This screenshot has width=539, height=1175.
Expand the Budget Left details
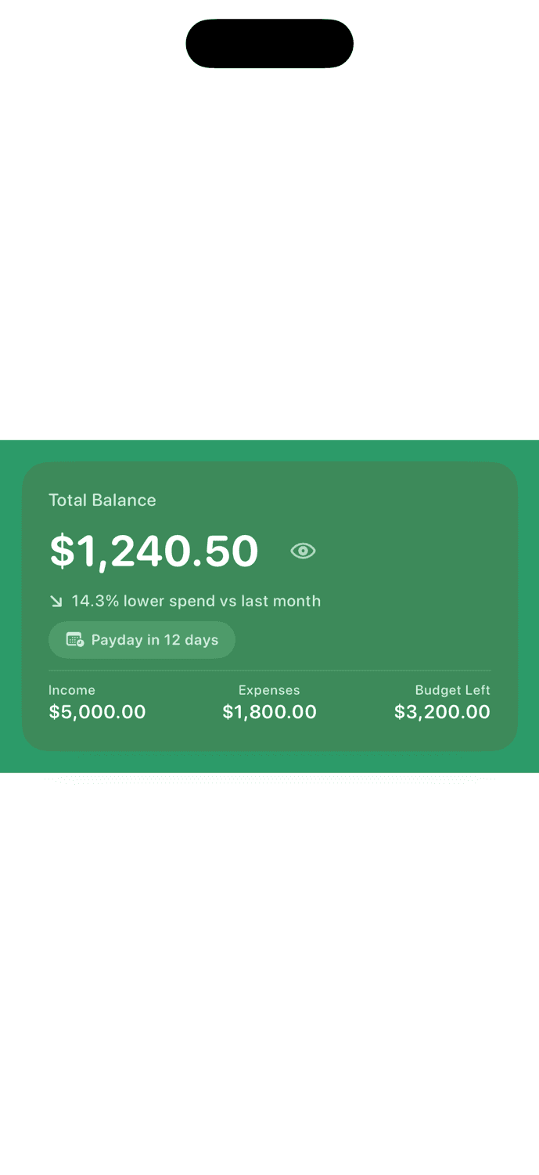442,702
